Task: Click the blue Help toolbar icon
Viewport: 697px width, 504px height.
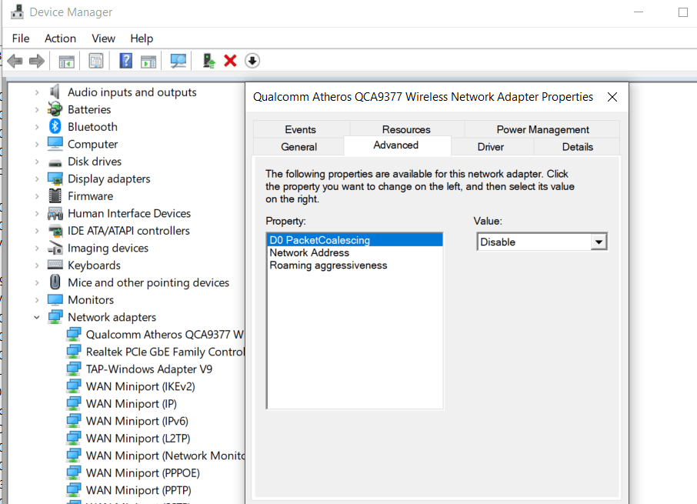Action: pyautogui.click(x=126, y=61)
